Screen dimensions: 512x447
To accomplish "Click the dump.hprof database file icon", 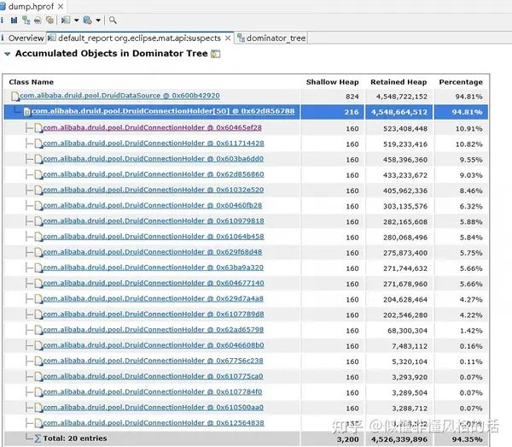I will (3, 6).
